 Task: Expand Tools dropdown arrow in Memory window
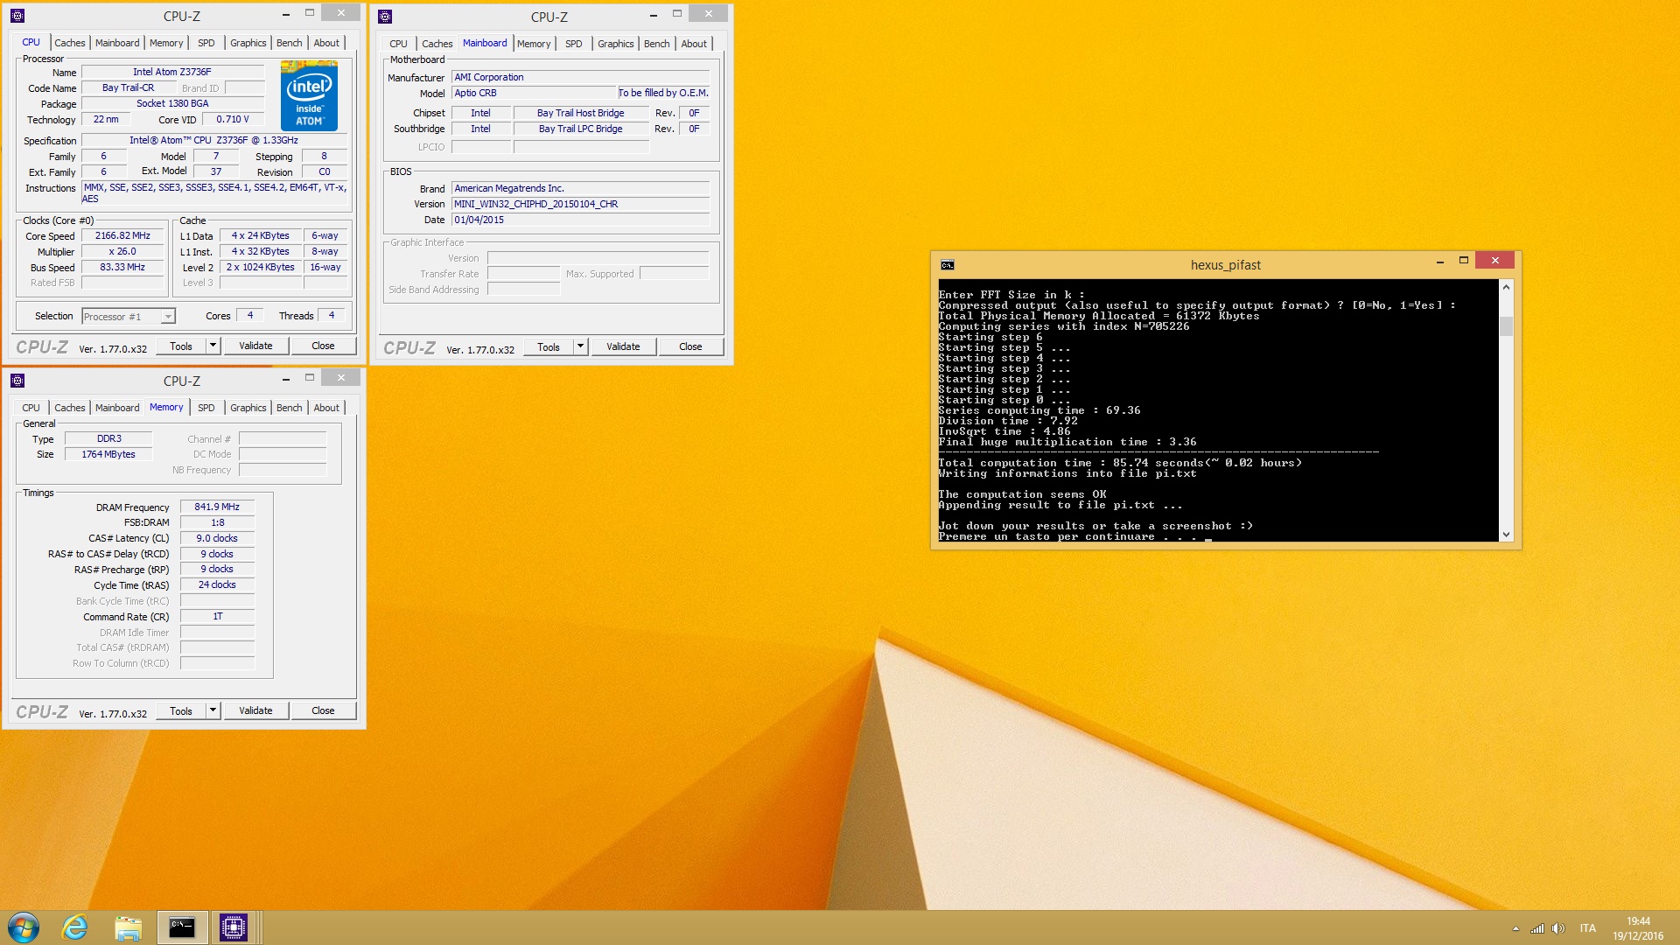pyautogui.click(x=213, y=710)
